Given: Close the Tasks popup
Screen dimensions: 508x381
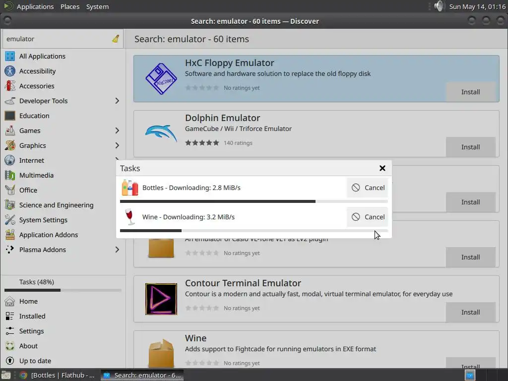Looking at the screenshot, I should pos(382,168).
